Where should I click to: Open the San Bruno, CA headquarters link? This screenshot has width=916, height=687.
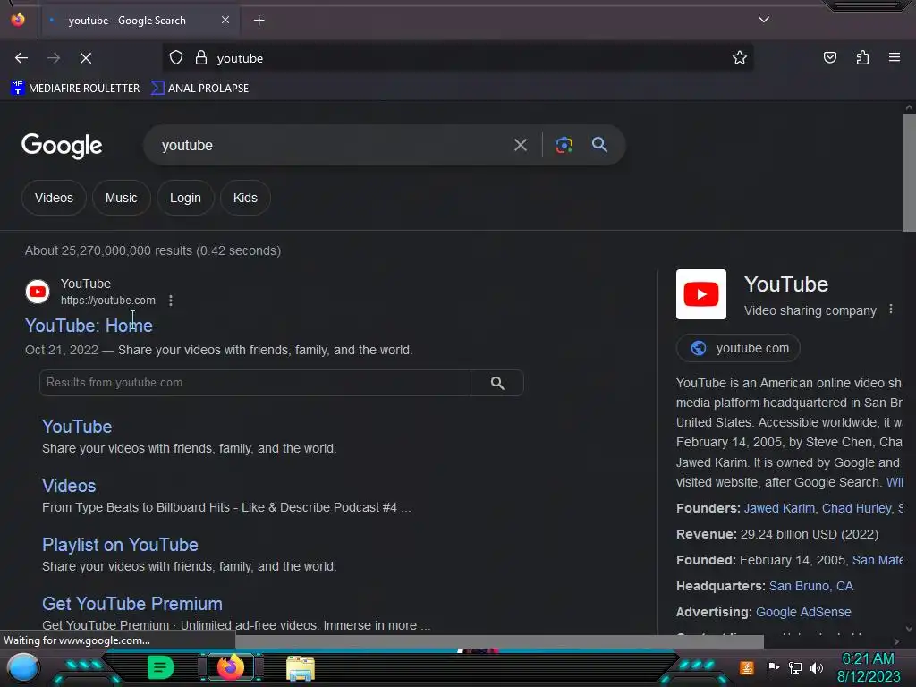(810, 586)
